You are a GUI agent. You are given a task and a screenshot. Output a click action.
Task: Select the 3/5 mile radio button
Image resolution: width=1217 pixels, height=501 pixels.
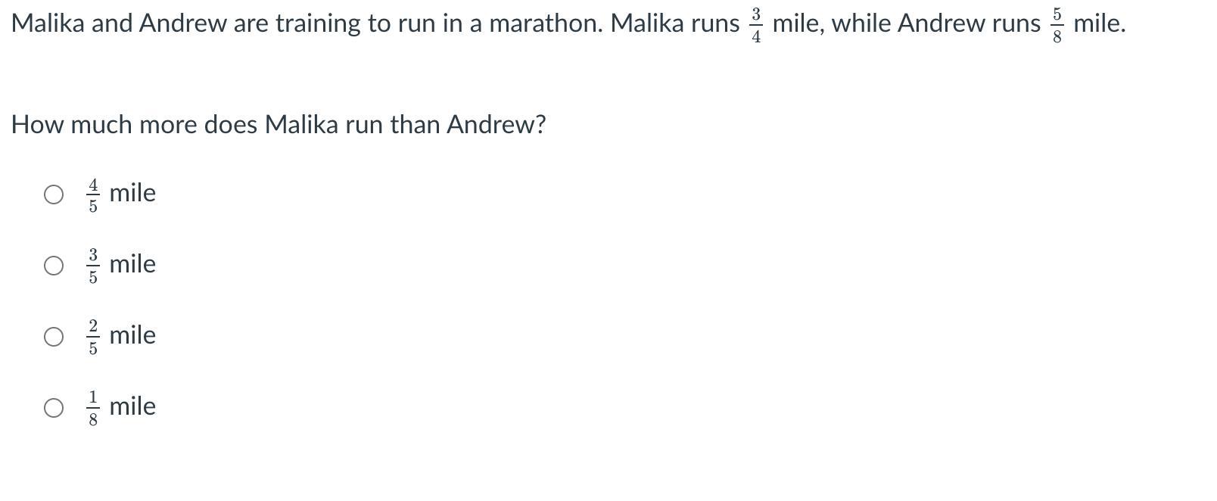point(53,266)
